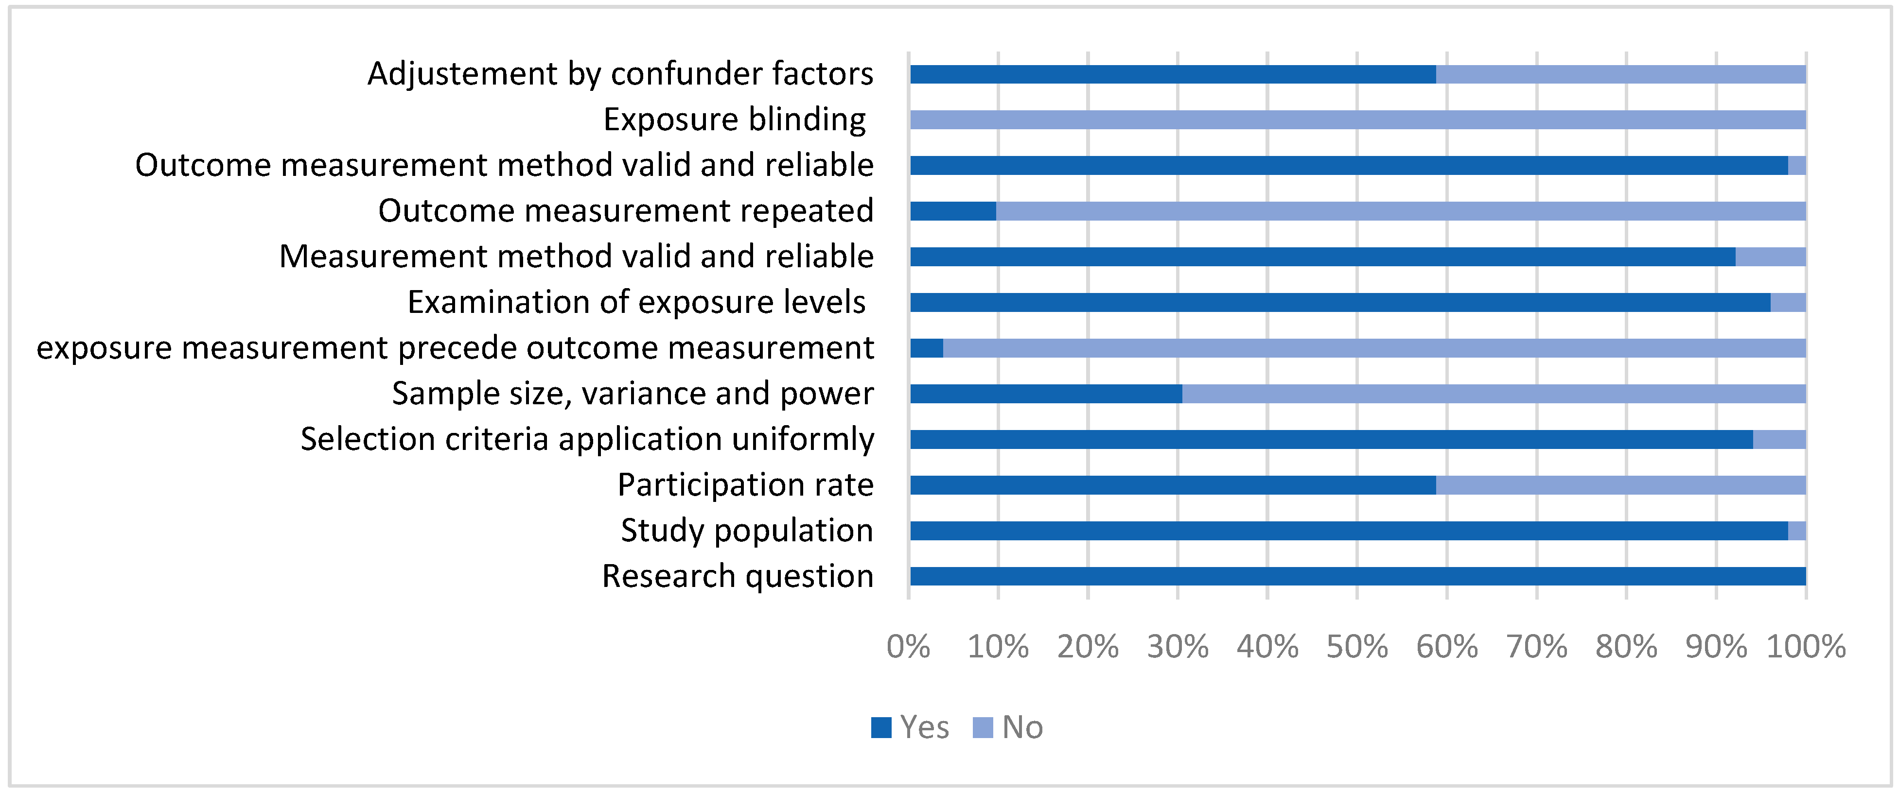Screen dimensions: 1899x792
Task: Select the Study population axis label
Action: (747, 531)
